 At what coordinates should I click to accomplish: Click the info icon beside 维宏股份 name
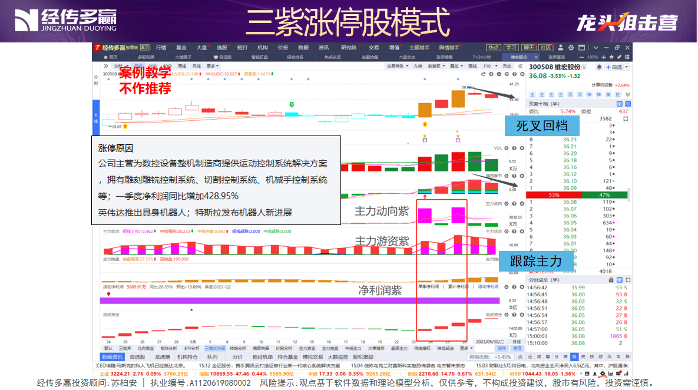[584, 67]
